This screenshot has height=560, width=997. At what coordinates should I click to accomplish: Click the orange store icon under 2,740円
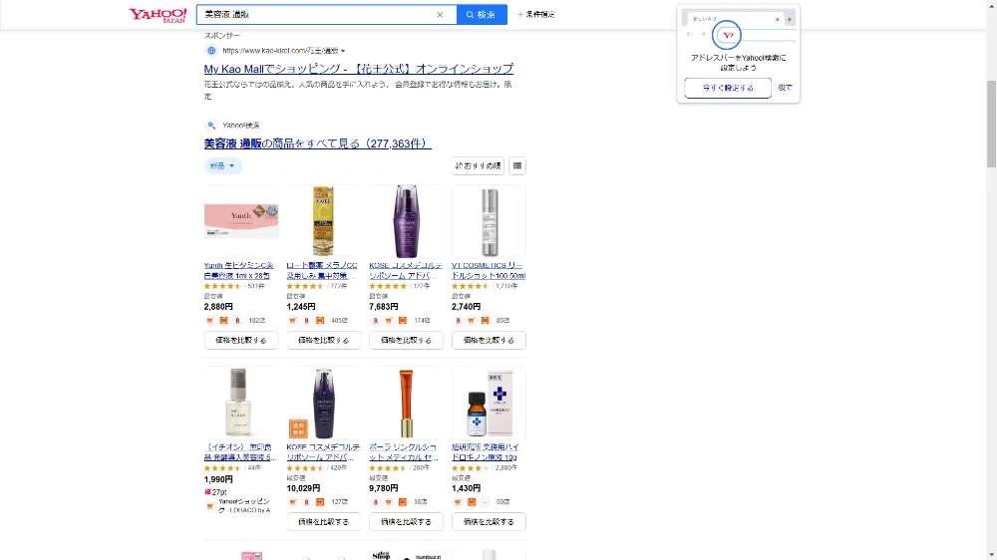[486, 321]
